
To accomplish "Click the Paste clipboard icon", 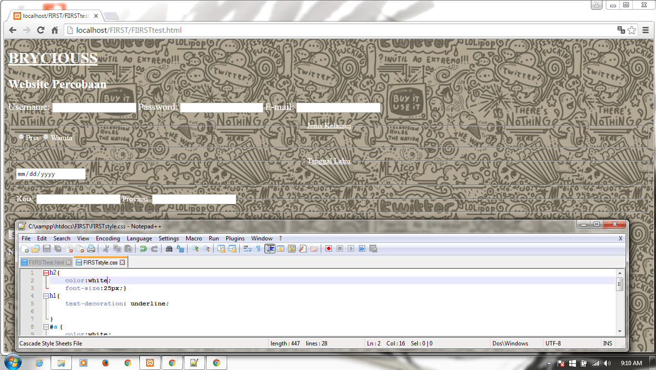I will pos(128,249).
